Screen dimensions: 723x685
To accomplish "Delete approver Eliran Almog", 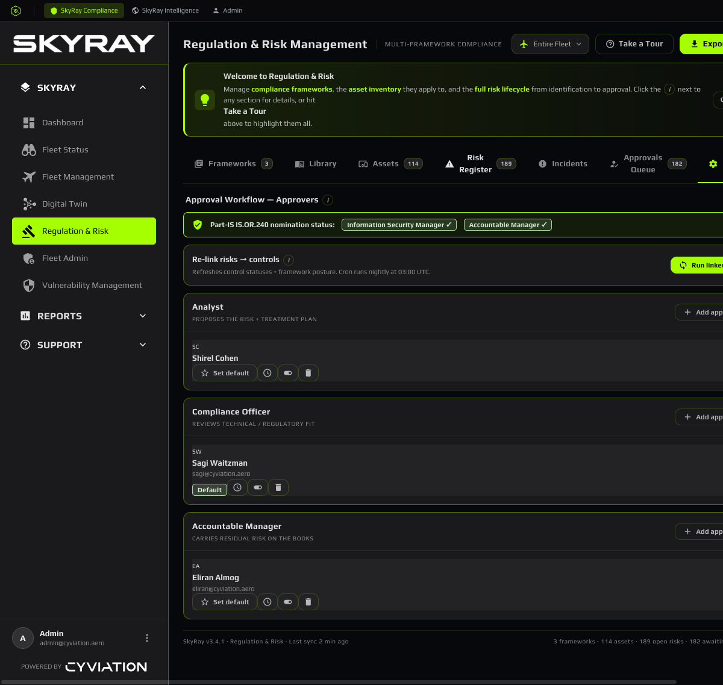I will [308, 602].
